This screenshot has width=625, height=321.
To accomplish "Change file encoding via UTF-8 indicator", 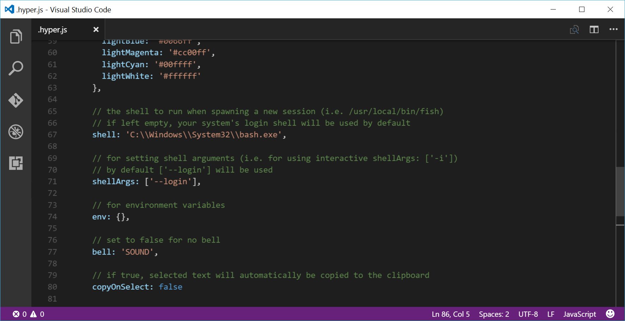I will click(x=528, y=314).
